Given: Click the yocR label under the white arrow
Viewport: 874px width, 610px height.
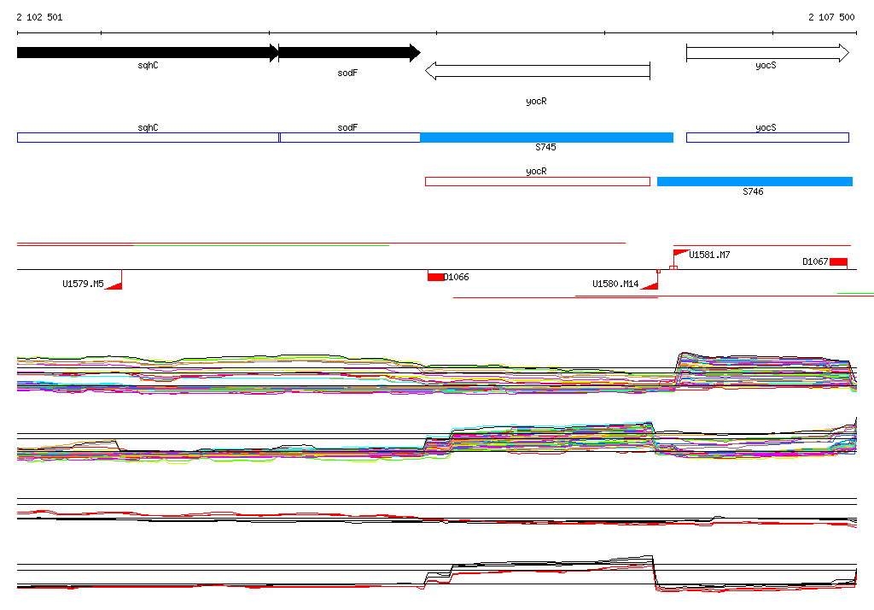Looking at the screenshot, I should point(536,101).
